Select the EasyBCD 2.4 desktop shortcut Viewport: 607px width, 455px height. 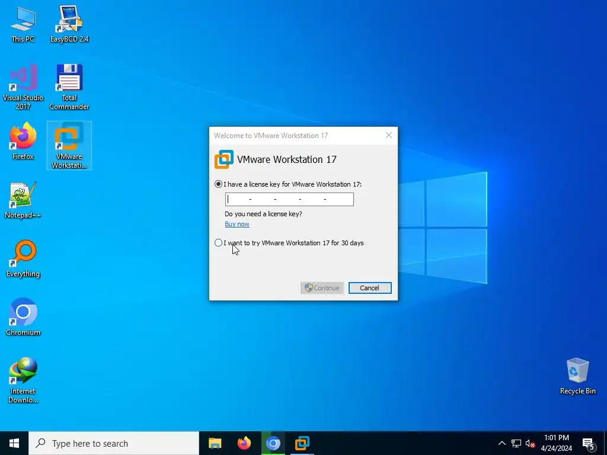click(x=69, y=24)
